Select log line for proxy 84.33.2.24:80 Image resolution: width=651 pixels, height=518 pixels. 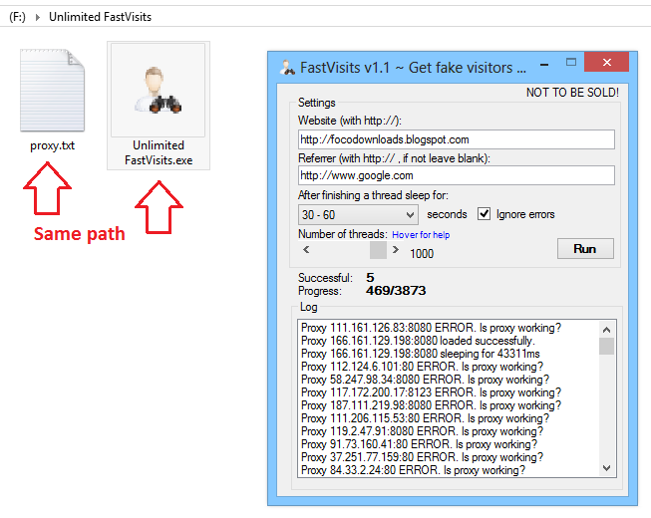[x=413, y=470]
